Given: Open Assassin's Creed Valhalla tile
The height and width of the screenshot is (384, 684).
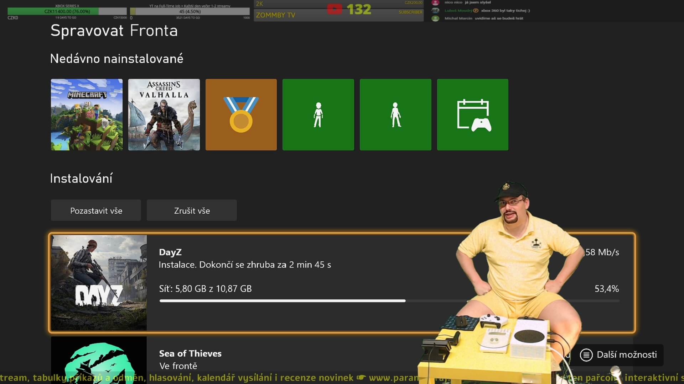Looking at the screenshot, I should tap(164, 114).
